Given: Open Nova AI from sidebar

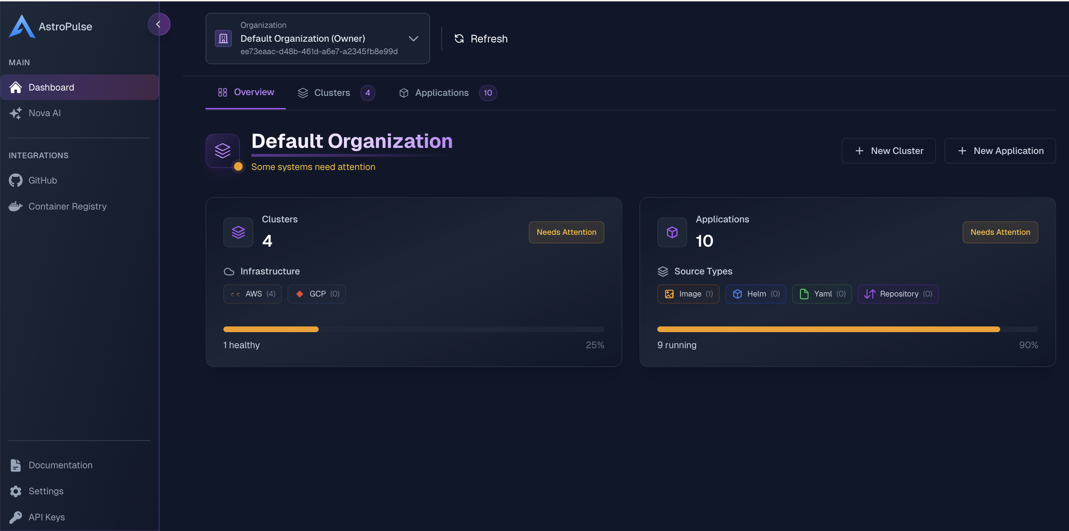Looking at the screenshot, I should pyautogui.click(x=44, y=113).
